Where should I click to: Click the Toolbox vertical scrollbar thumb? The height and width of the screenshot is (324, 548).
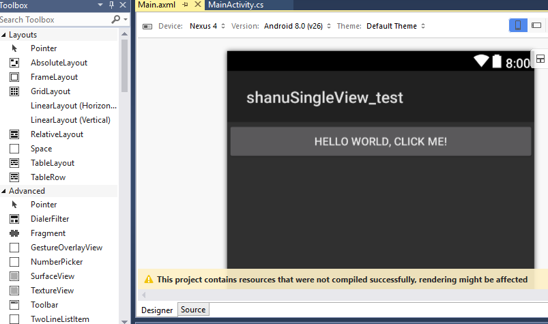tap(124, 65)
